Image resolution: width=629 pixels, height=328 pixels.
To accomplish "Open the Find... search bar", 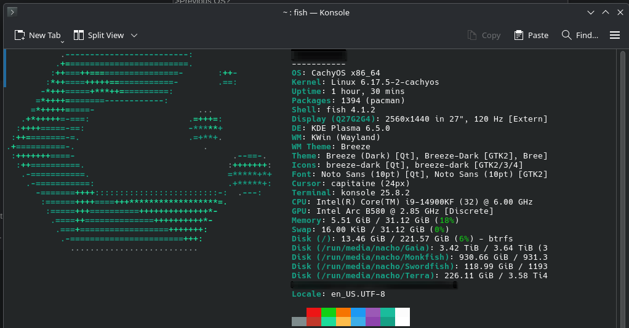I will click(x=580, y=35).
